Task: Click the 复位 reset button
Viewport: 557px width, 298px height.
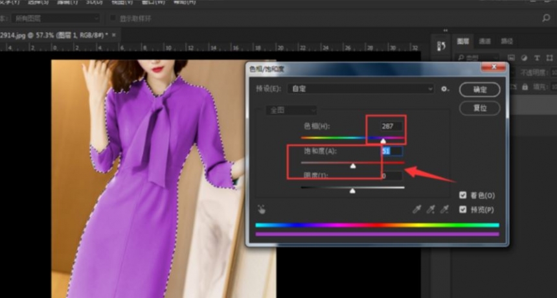Action: (479, 108)
